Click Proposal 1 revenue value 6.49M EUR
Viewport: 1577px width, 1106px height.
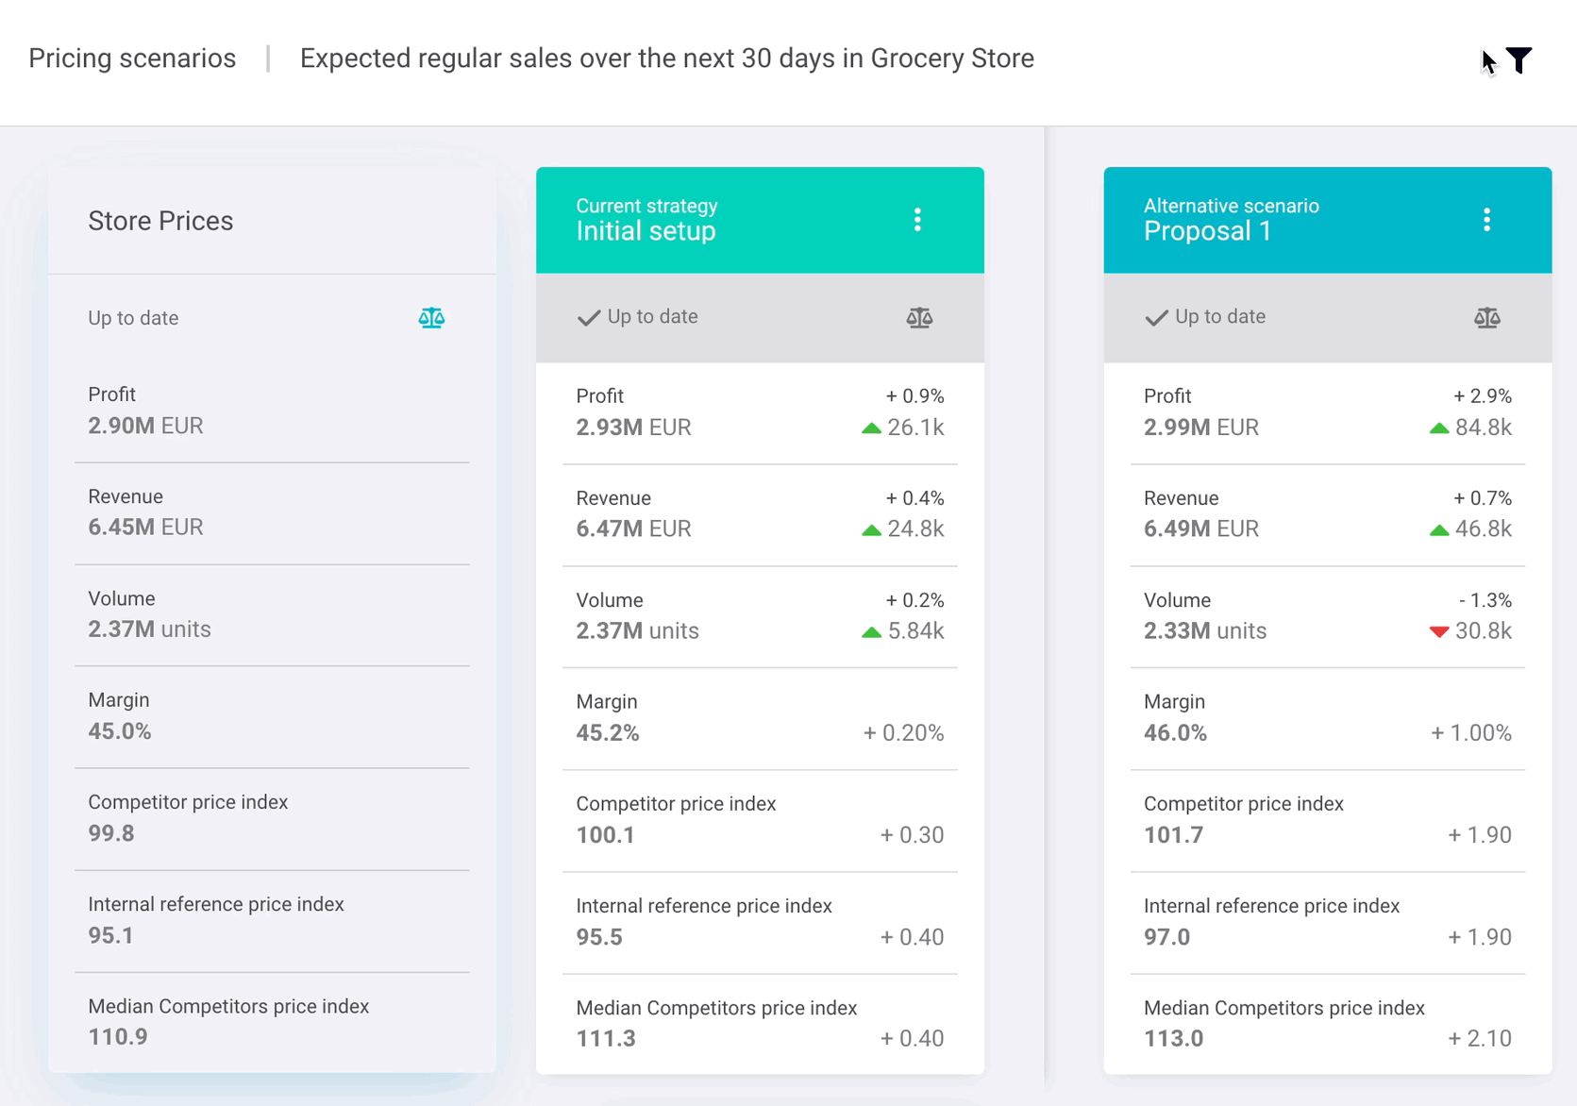click(x=1201, y=529)
